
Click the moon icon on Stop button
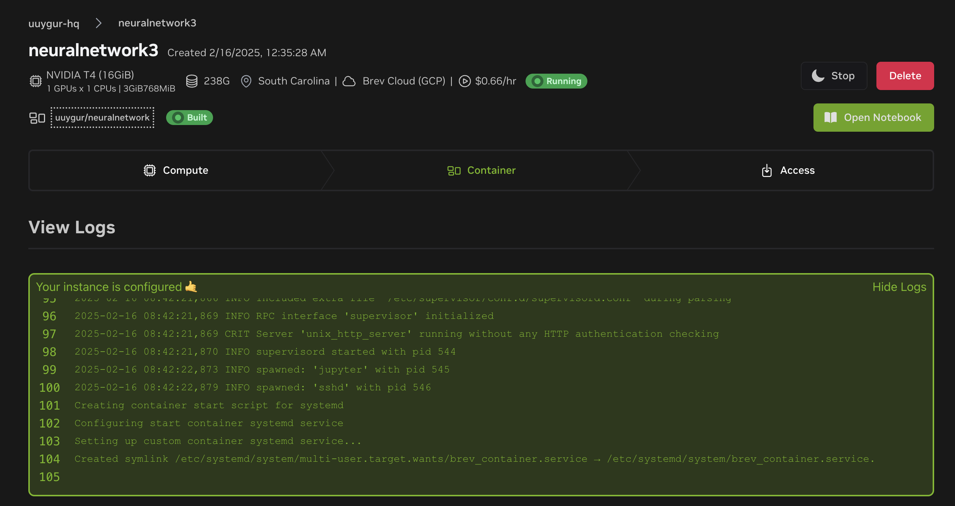point(818,76)
